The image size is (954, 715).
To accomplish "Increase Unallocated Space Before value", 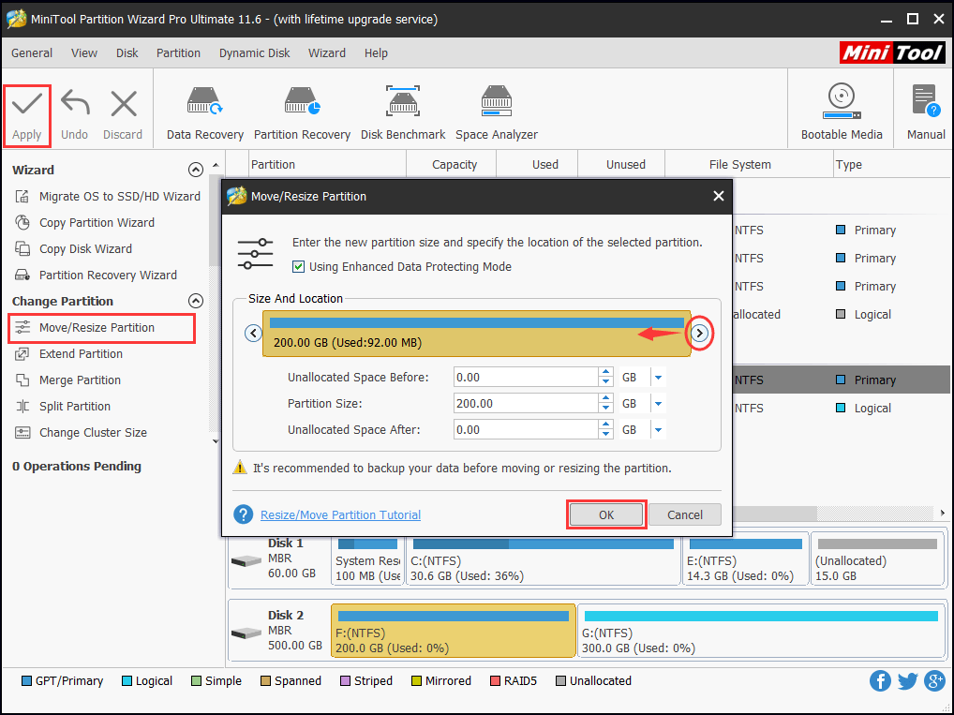I will coord(605,372).
